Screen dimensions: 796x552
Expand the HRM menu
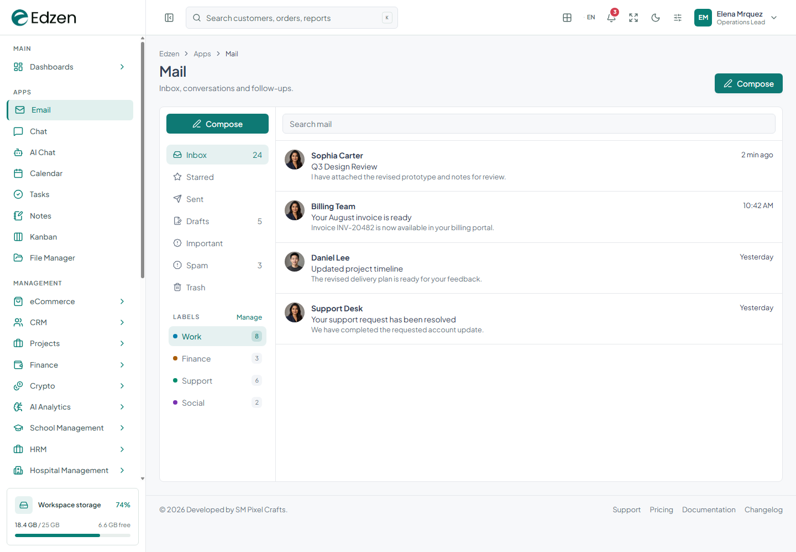[70, 449]
